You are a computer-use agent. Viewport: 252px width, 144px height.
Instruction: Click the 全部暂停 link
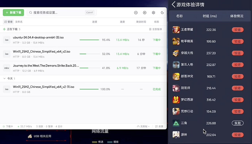pos(156,29)
